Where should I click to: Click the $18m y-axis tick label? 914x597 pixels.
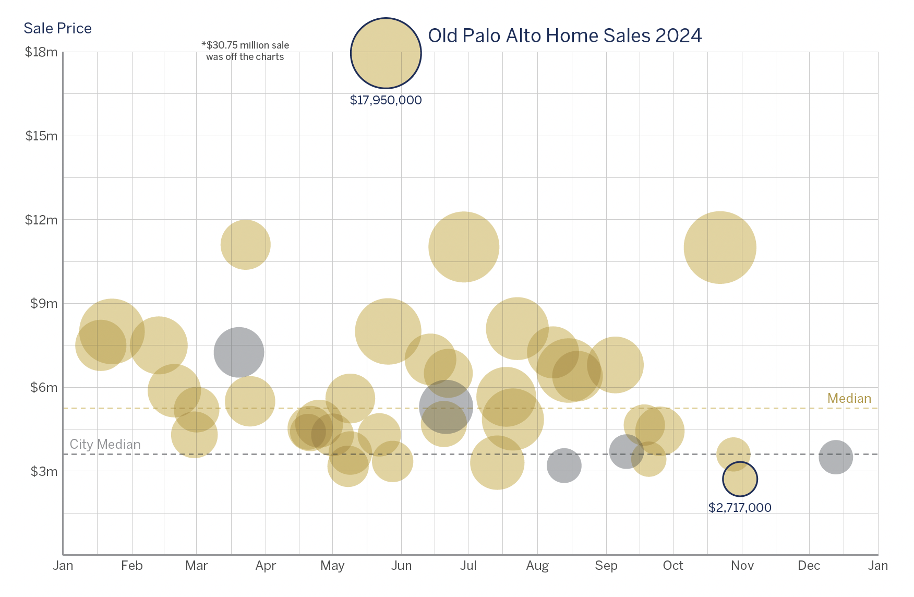tap(41, 52)
